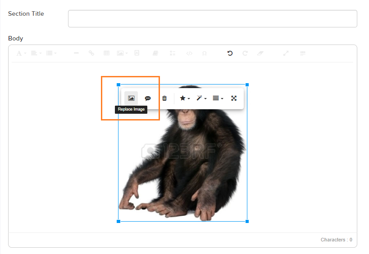Screen dimensions: 369x254
Task: Open the list formatting dropdown
Action: (x=51, y=53)
